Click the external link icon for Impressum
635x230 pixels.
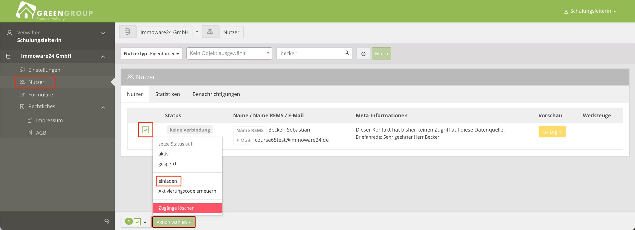click(30, 120)
